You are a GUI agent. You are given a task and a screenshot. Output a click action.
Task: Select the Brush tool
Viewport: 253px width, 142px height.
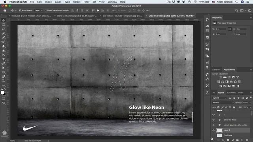4,42
